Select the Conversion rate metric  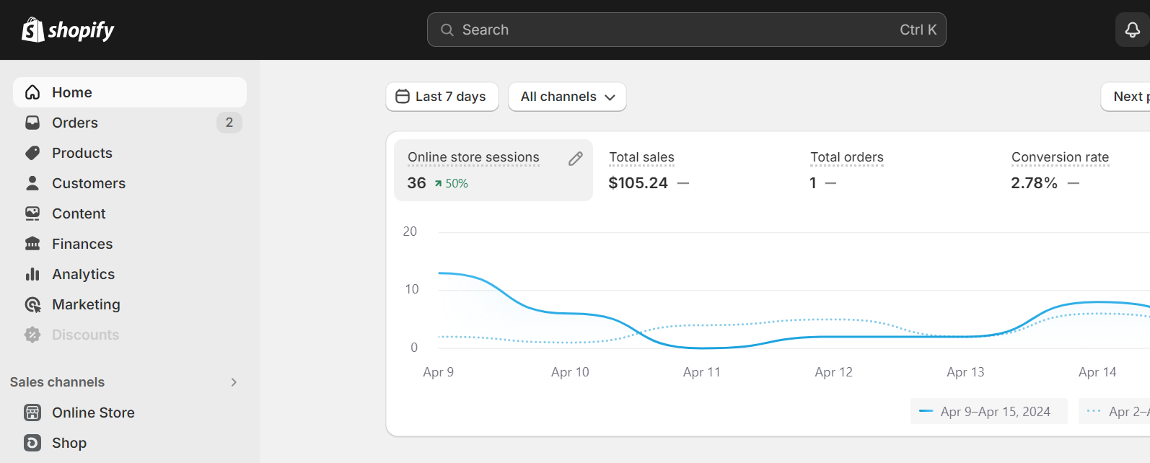[1059, 157]
